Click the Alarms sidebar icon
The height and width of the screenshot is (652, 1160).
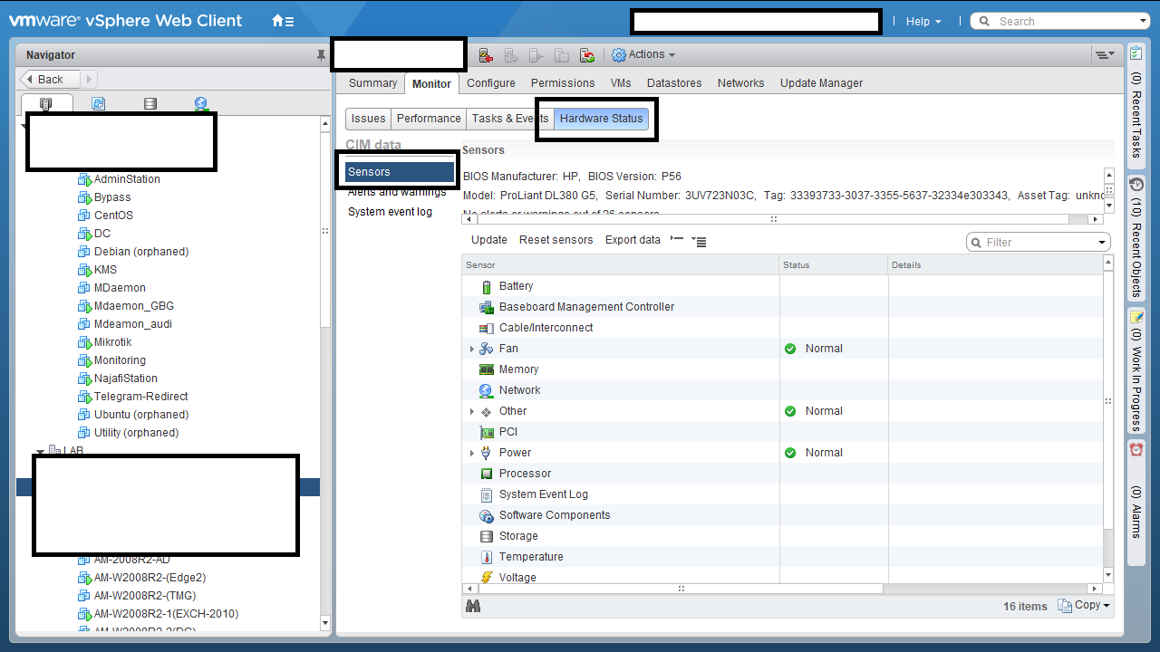pos(1136,449)
